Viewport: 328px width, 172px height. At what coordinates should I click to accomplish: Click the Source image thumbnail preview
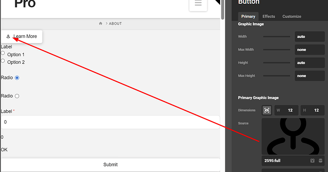[x=293, y=136]
